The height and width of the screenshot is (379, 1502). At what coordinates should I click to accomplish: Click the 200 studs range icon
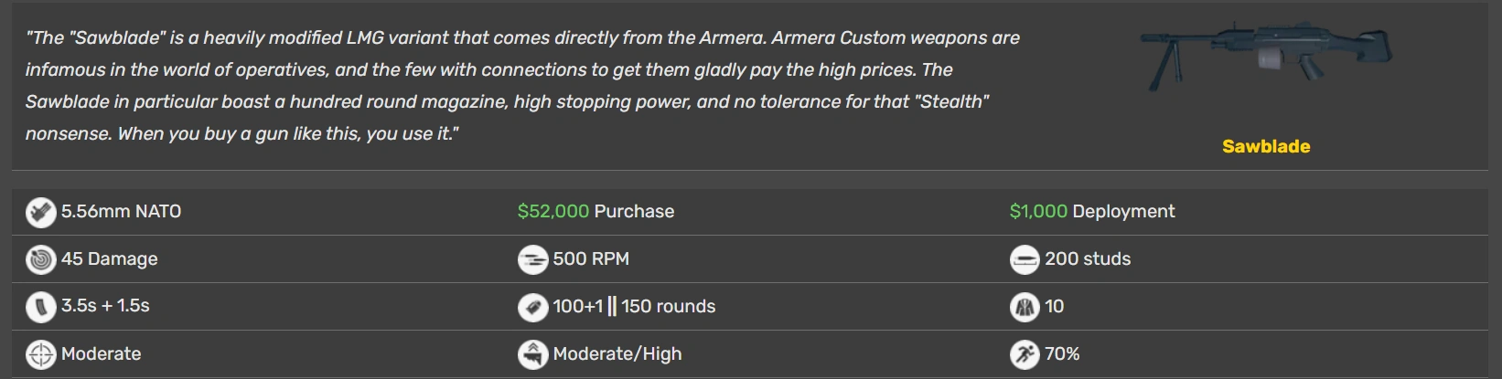[x=1025, y=259]
